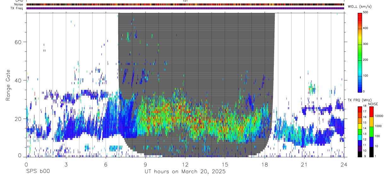
Task: Click the noise color strip above the plot
Action: coord(185,4)
